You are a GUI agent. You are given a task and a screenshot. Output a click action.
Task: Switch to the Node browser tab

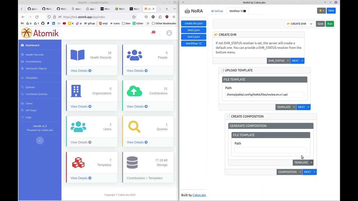120,9
